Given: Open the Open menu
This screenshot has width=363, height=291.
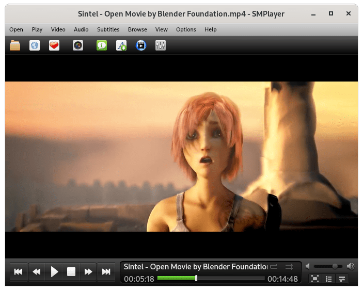Looking at the screenshot, I should [x=16, y=29].
